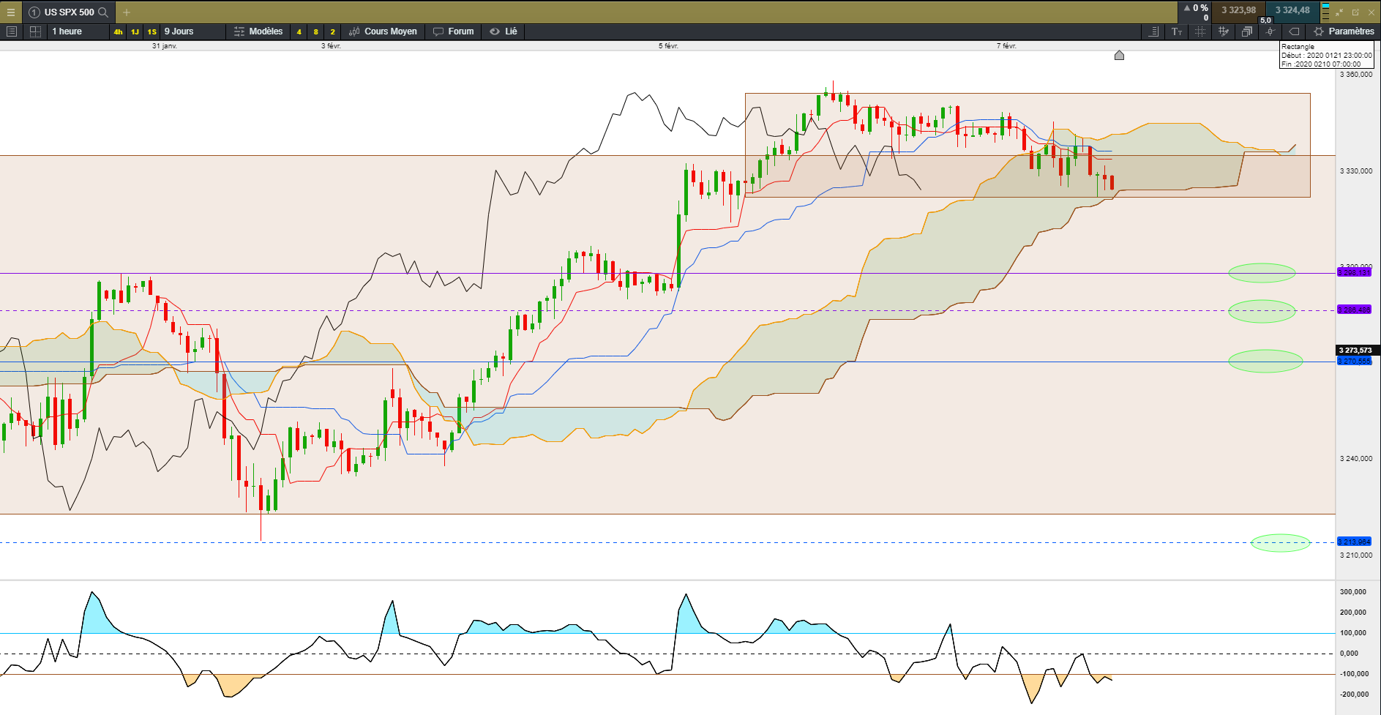Toggle the crosshair selection box tool

tap(1200, 31)
